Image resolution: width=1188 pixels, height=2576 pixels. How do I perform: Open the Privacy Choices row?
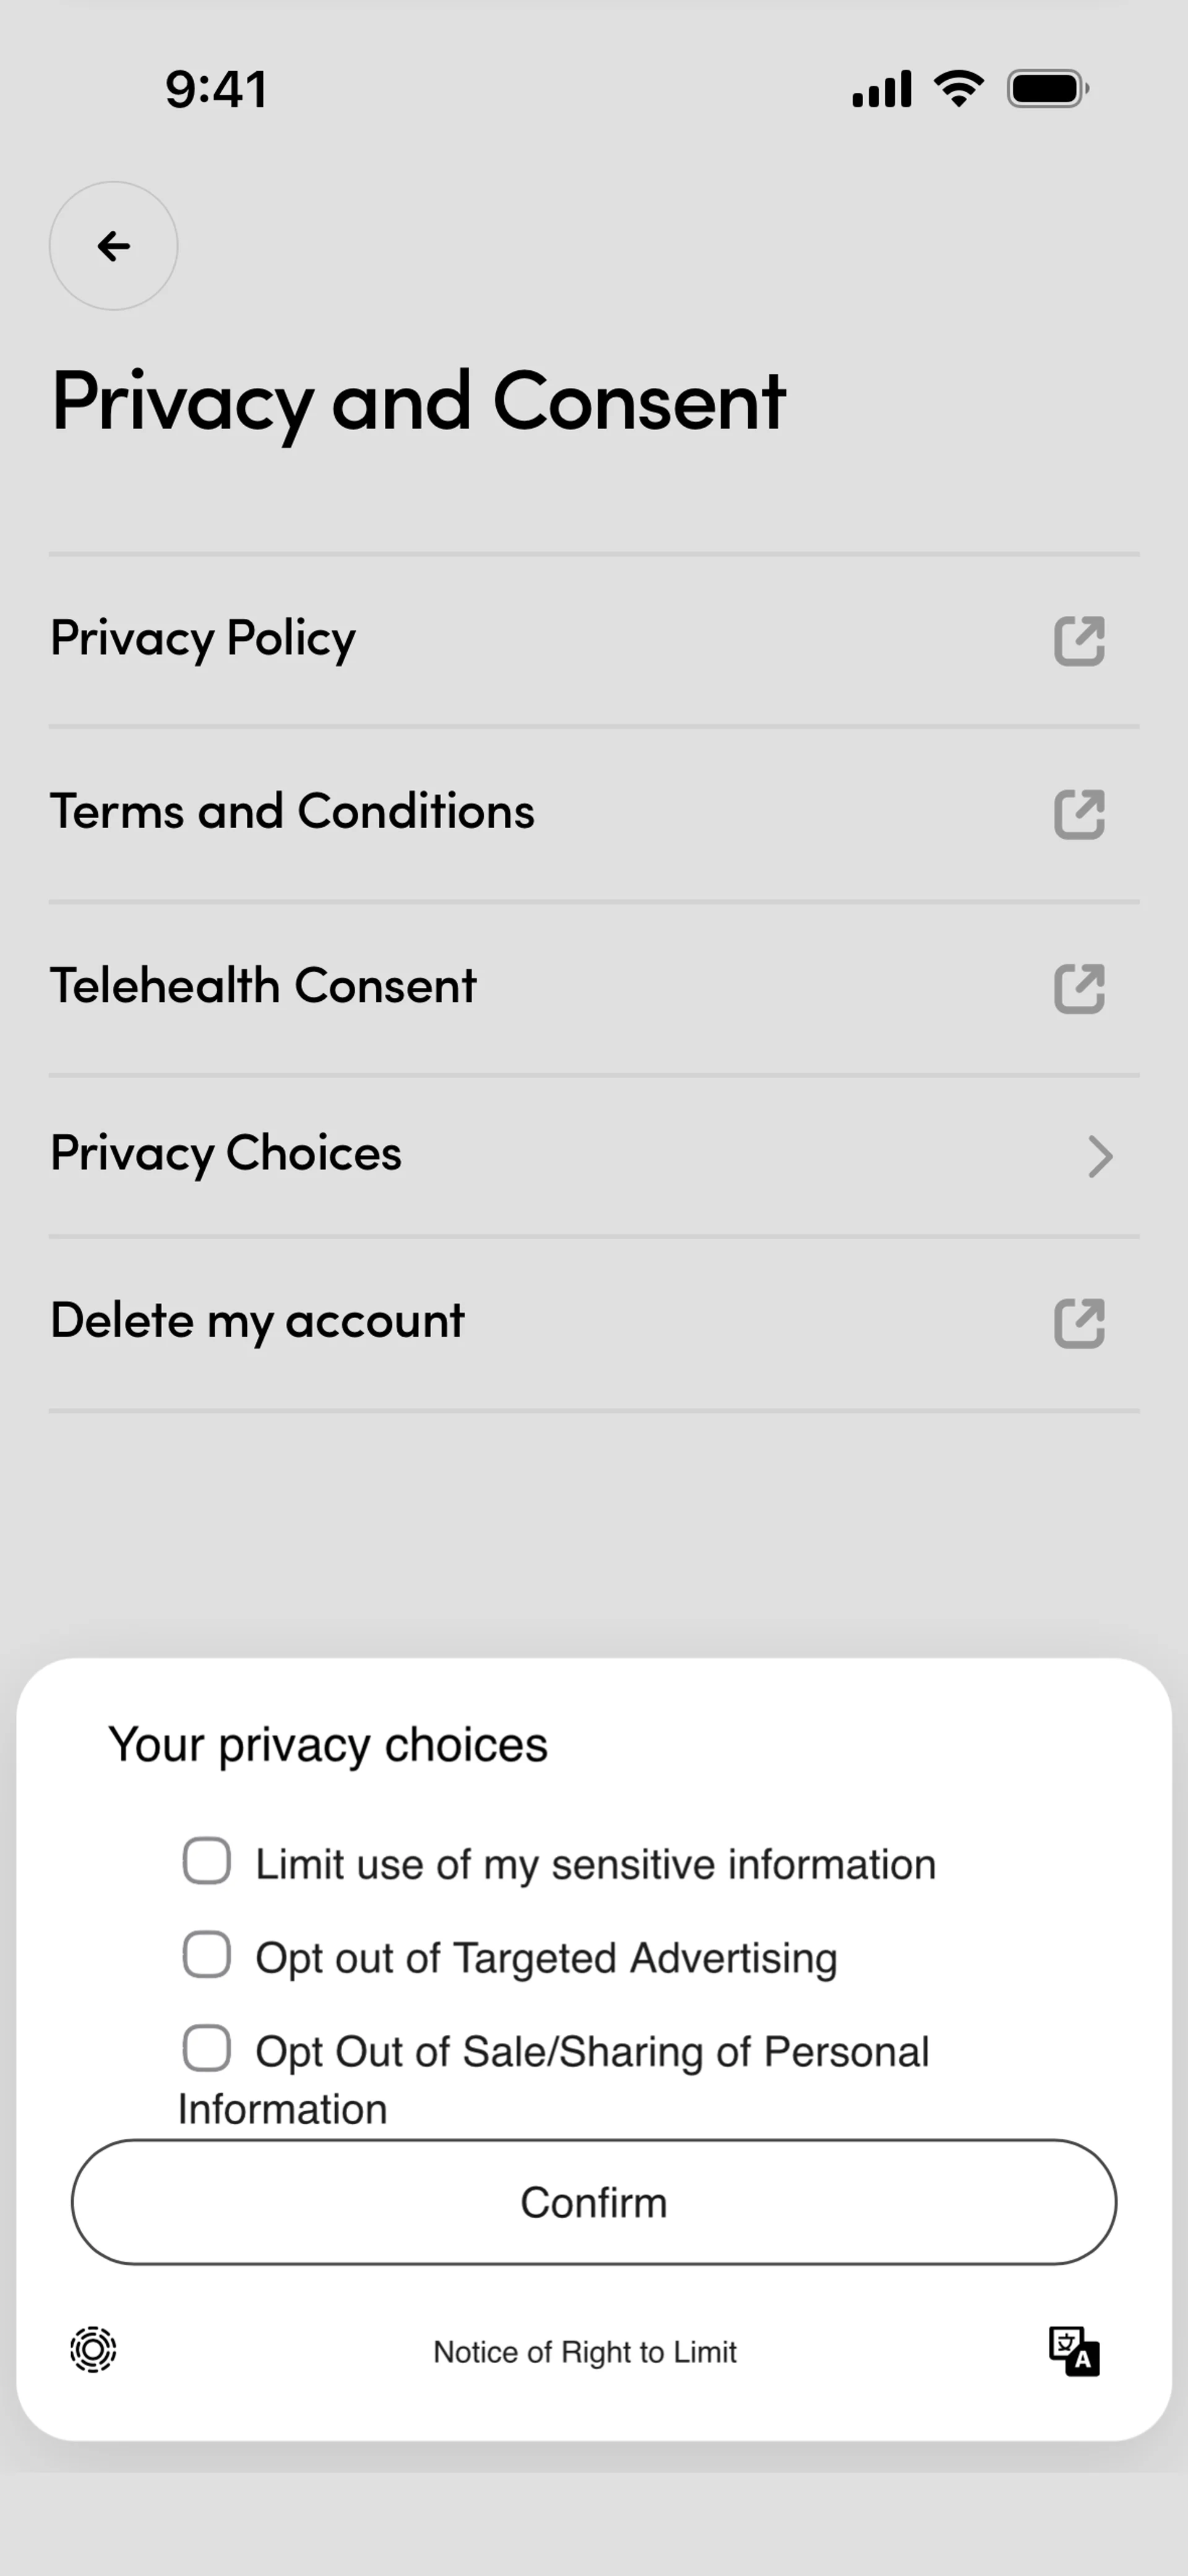pyautogui.click(x=227, y=1154)
